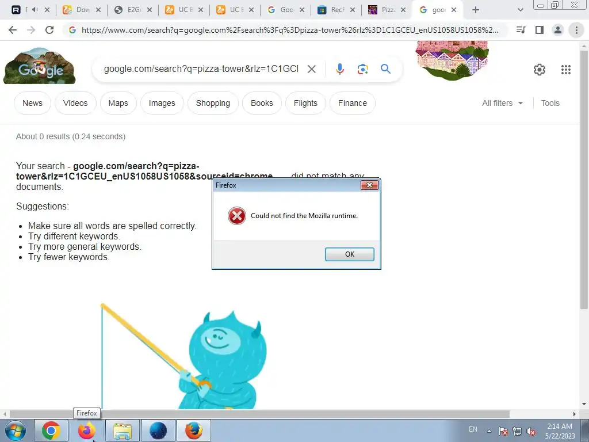This screenshot has width=589, height=442.
Task: Open Chrome from the taskbar
Action: (x=51, y=430)
